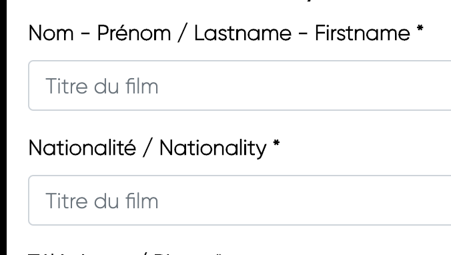
Task: Click the word 'Prénom' in the label
Action: pos(134,33)
